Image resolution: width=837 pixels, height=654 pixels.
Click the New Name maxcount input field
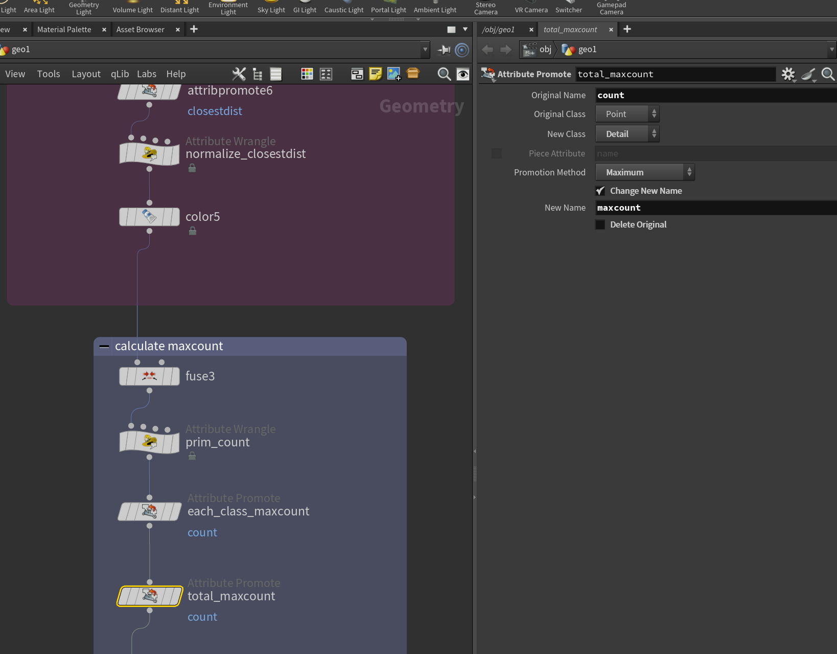pyautogui.click(x=716, y=208)
